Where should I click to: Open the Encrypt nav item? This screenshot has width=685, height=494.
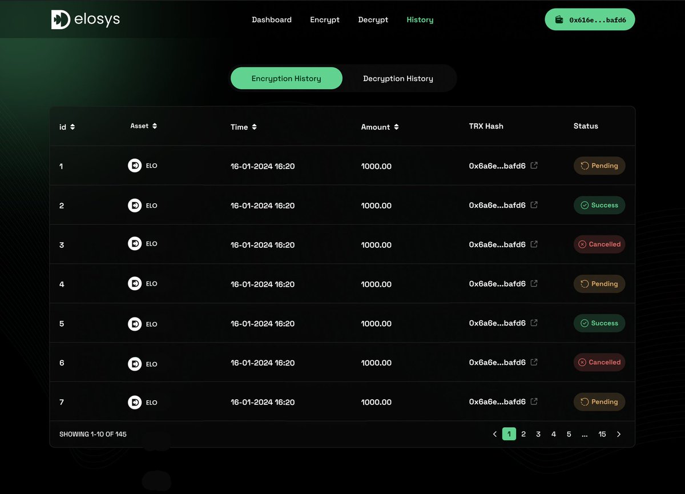(x=325, y=19)
